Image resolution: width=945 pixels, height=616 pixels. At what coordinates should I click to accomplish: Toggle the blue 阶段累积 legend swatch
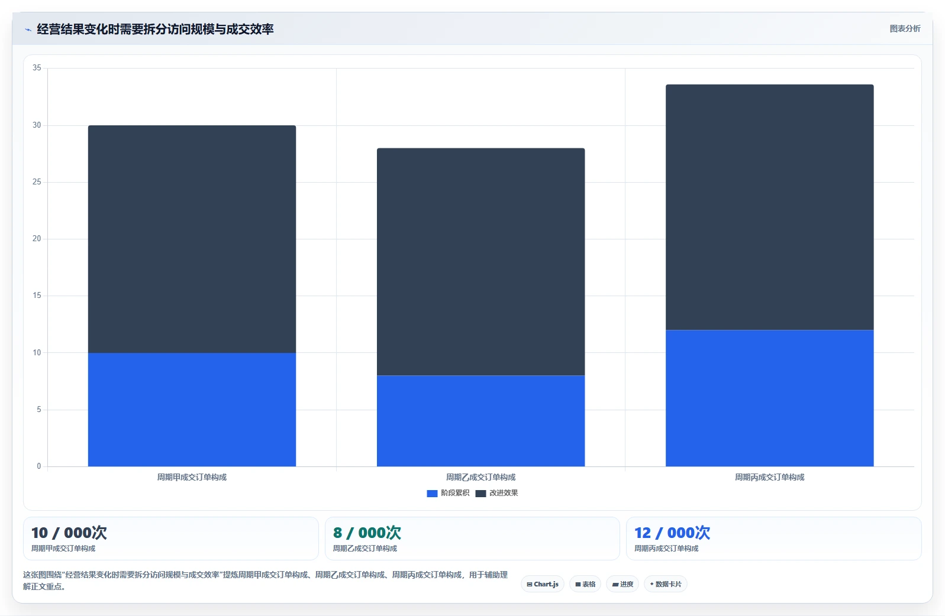pos(432,493)
